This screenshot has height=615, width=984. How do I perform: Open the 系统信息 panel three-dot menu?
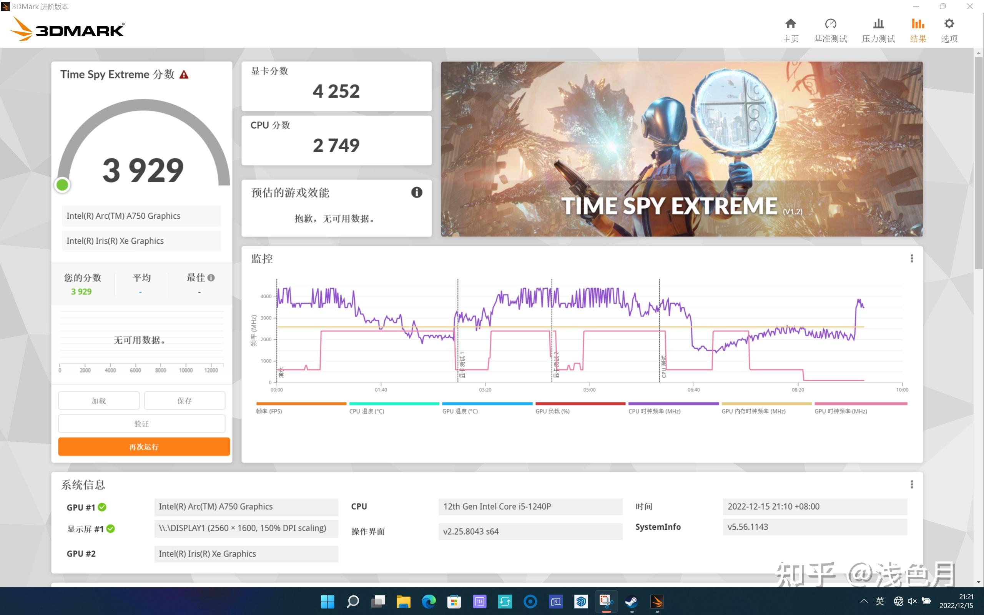tap(913, 484)
